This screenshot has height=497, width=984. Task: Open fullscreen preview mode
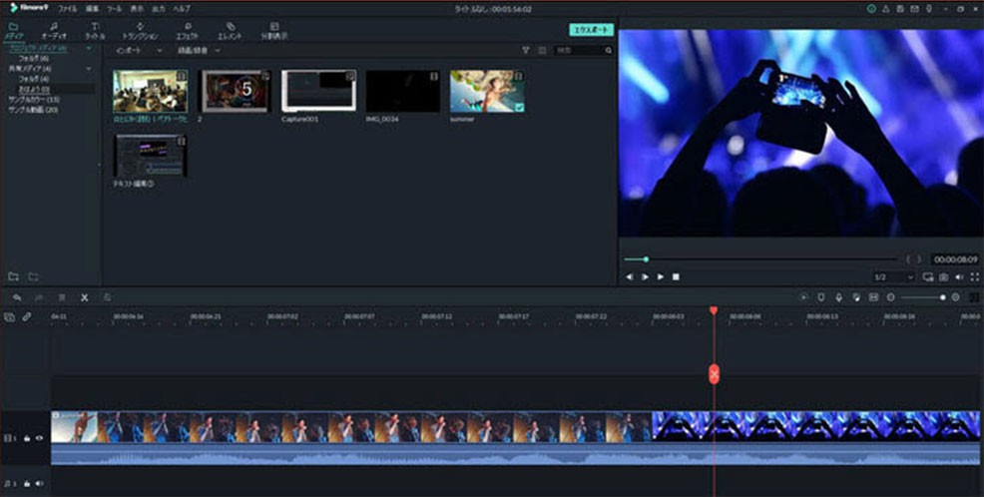pos(975,276)
